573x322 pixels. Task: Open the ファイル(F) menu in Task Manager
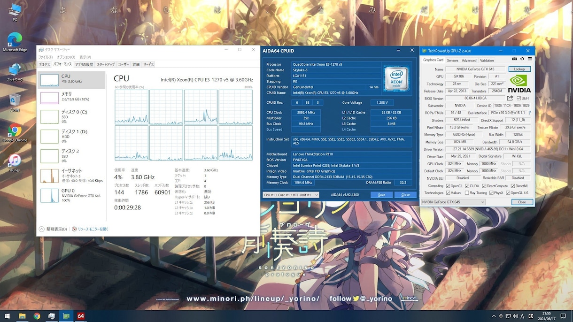[46, 57]
